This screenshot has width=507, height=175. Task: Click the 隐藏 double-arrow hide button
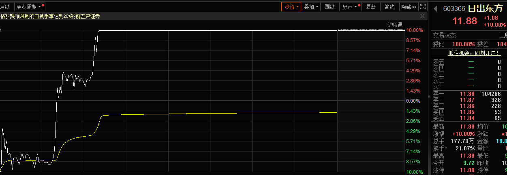tap(409, 7)
